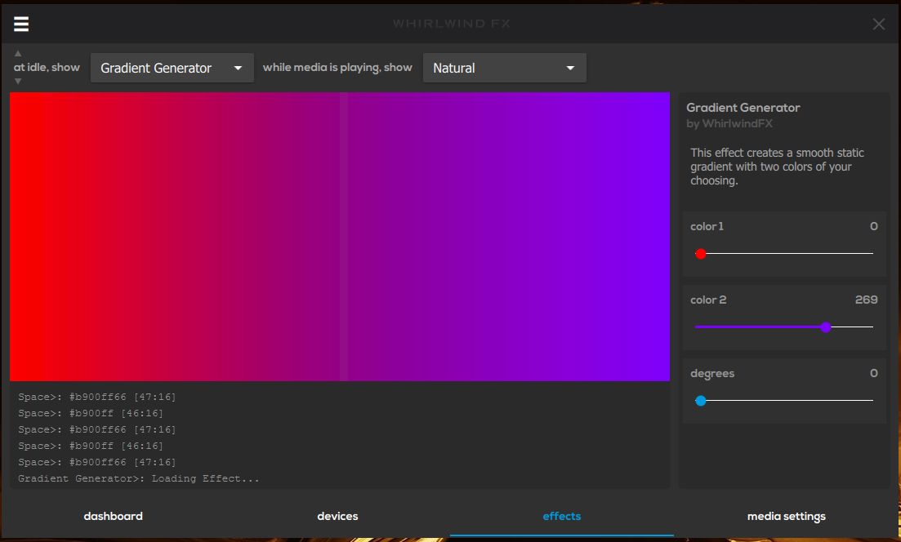This screenshot has width=901, height=542.
Task: Click the color 2 value 269
Action: 866,300
